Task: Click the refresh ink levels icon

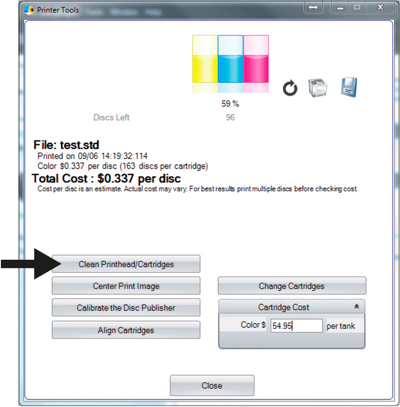Action: coord(290,88)
